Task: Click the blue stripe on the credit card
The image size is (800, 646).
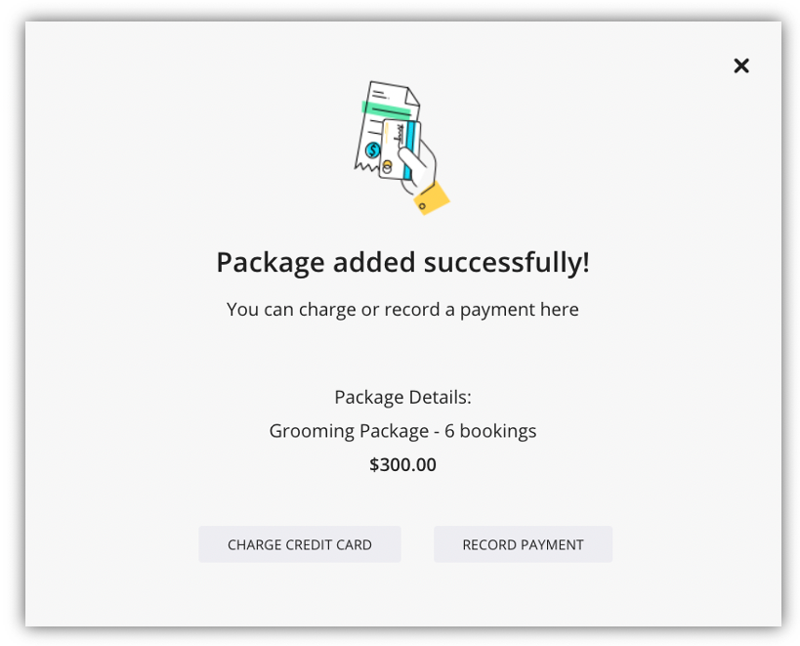Action: 409,151
